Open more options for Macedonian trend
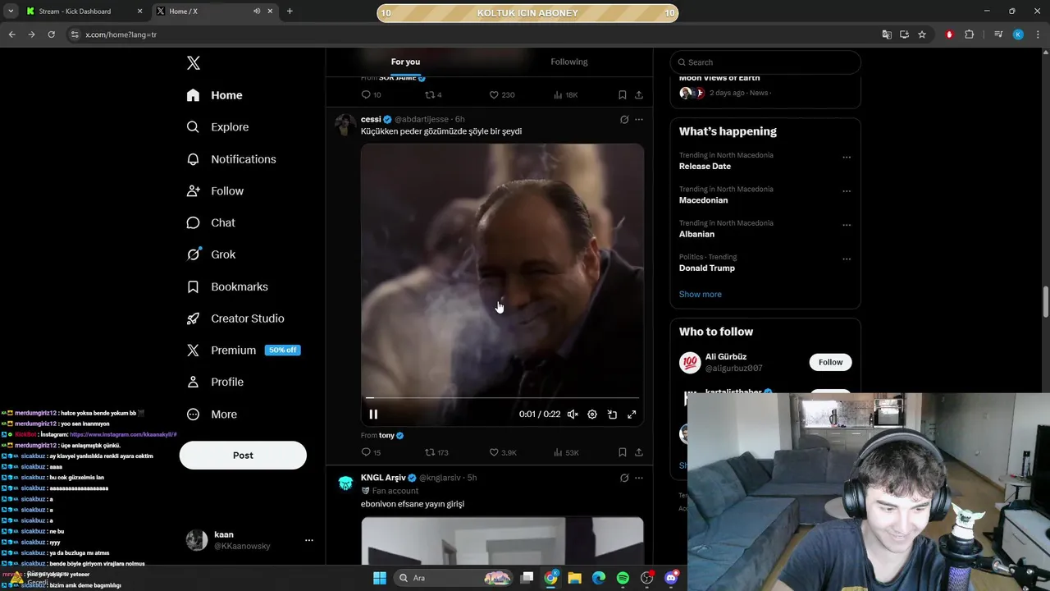The width and height of the screenshot is (1050, 591). 847,191
